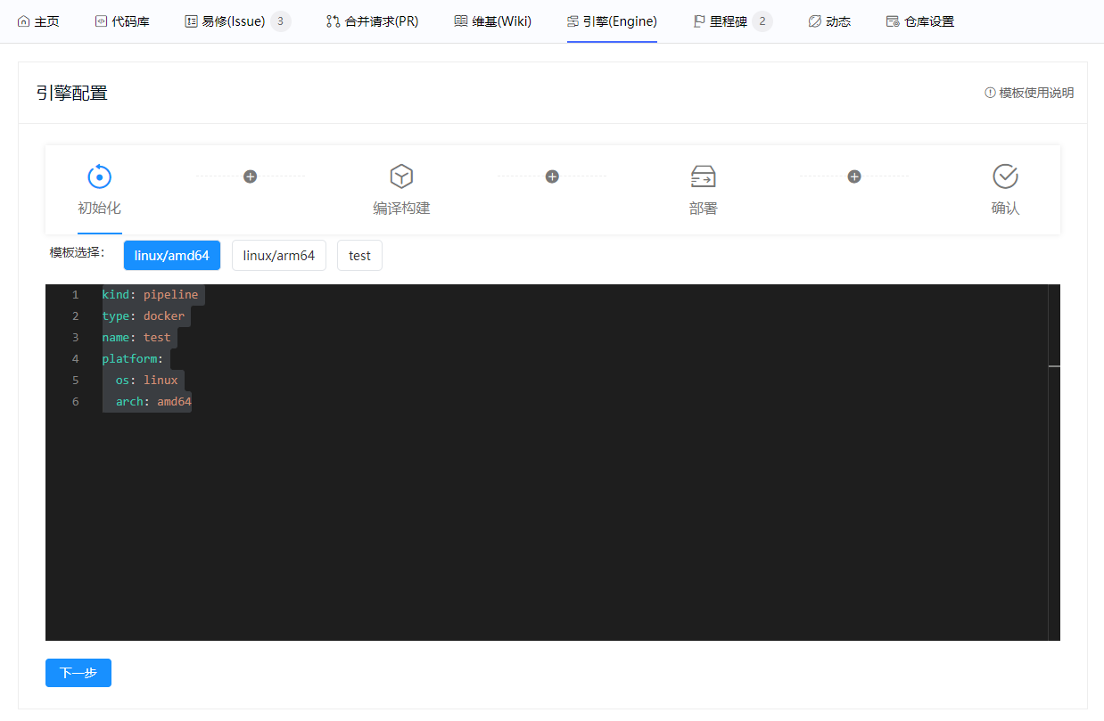The image size is (1104, 721).
Task: Open the 仓库设置 tab label
Action: coord(929,21)
